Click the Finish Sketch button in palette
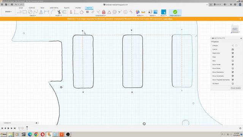The height and width of the screenshot is (137, 243). tap(235, 88)
